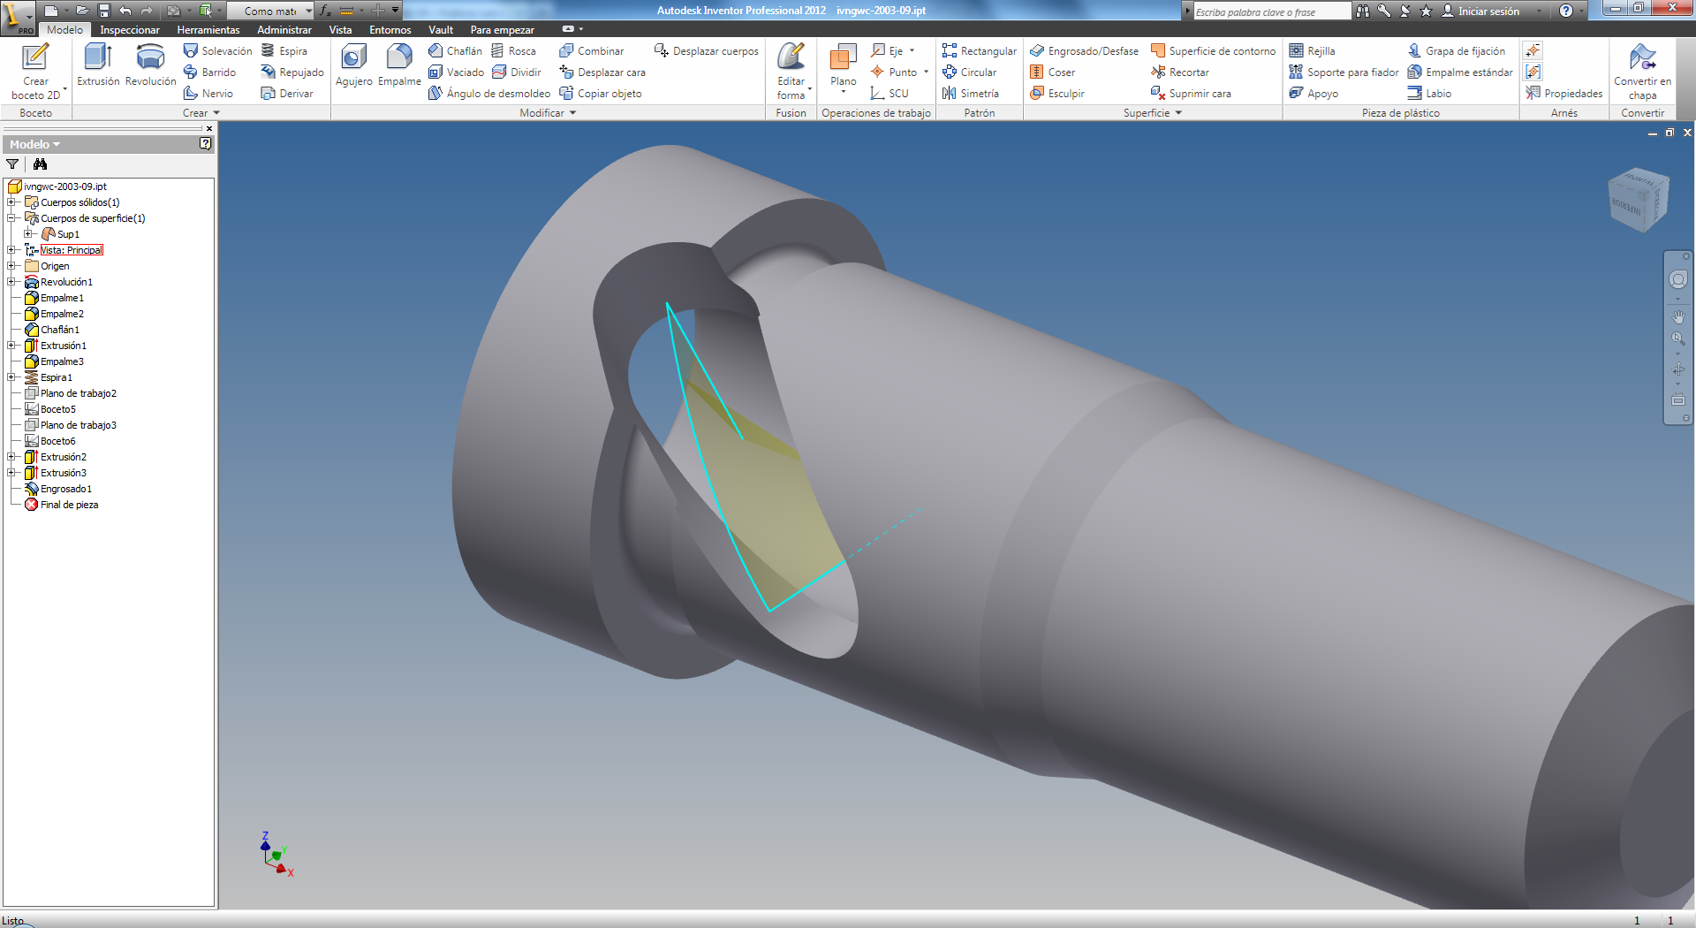1696x928 pixels.
Task: Click the Plano work plane tool
Action: click(843, 67)
